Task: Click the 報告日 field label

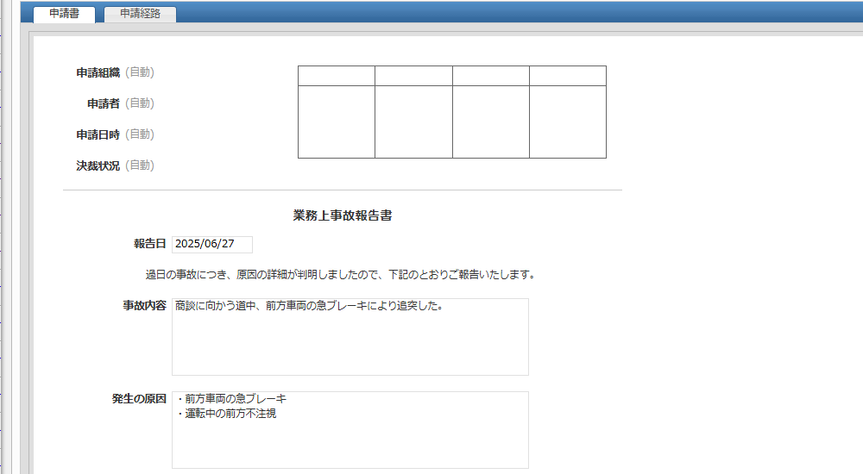Action: [149, 244]
